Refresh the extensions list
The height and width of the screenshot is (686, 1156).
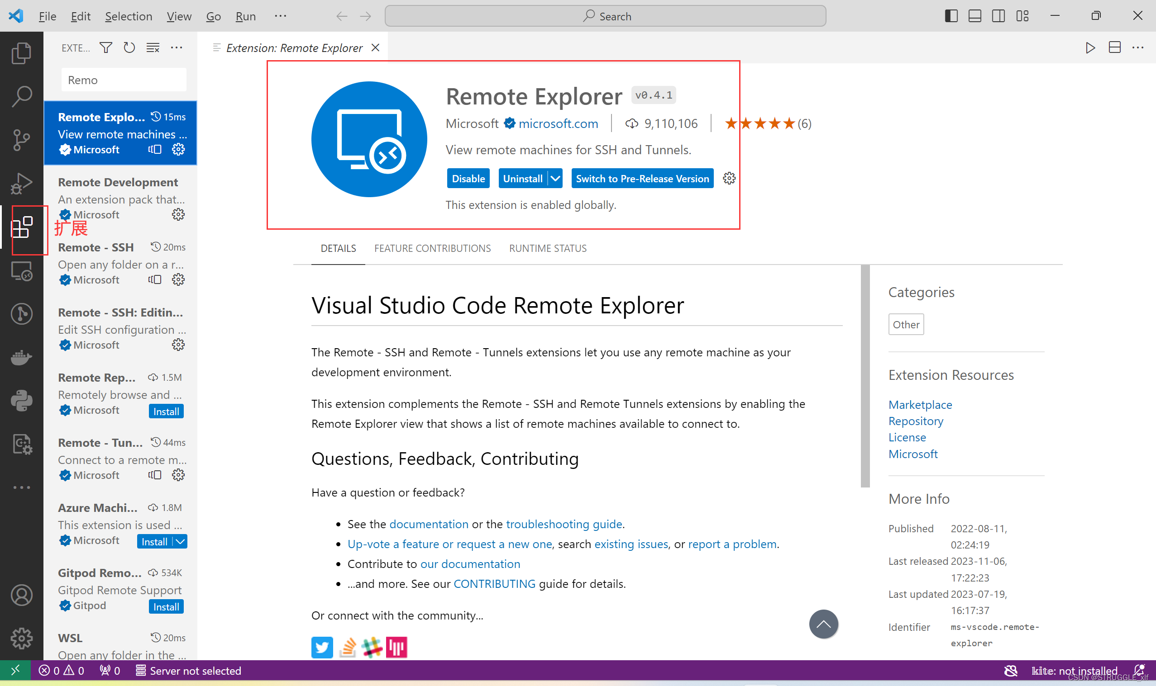[x=129, y=47]
